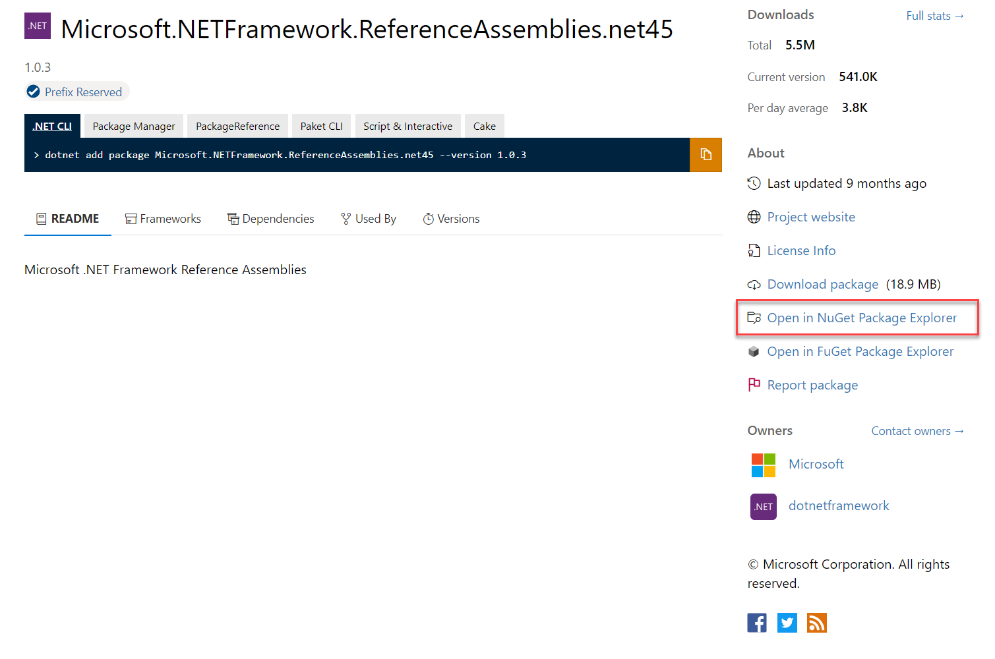This screenshot has width=995, height=659.
Task: Click the Microsoft Corporation copyright text
Action: (849, 573)
